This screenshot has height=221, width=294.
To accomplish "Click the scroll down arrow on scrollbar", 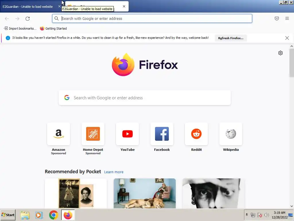I will click(x=292, y=206).
